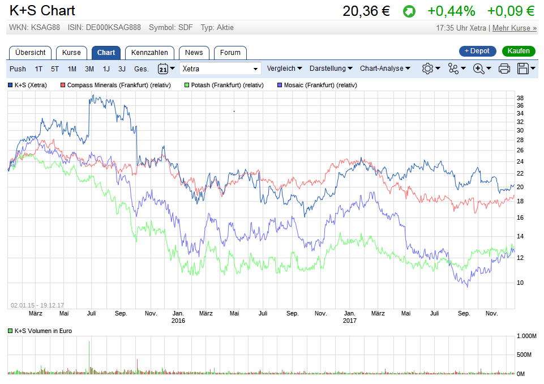
Task: Click the Jan. 2017 axis label
Action: [x=350, y=317]
